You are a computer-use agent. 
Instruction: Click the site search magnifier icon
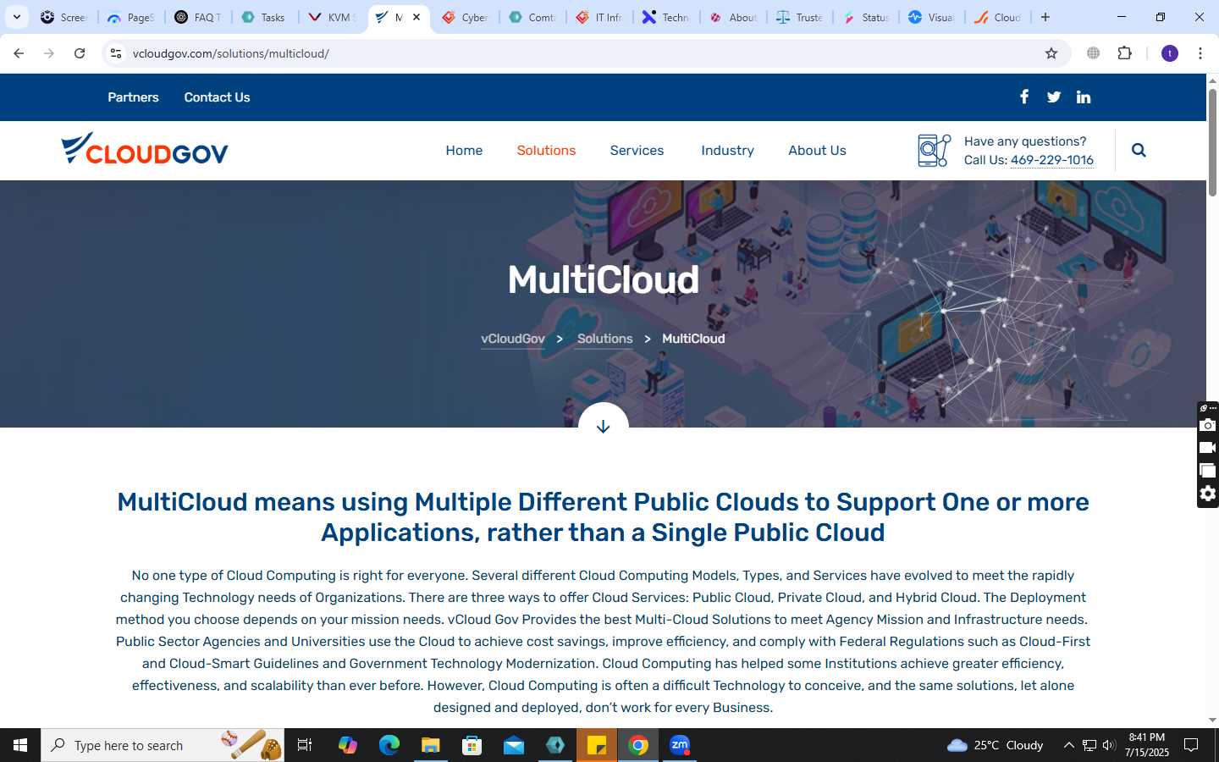1139,150
